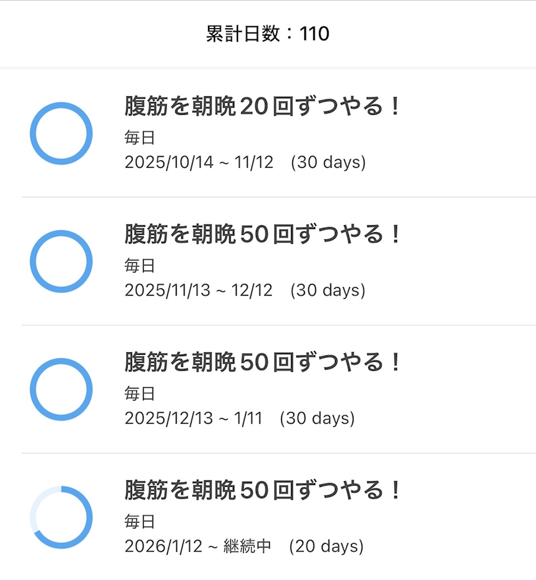
Task: Tap the 2026/1/12 ~ 継続中 date text
Action: pyautogui.click(x=198, y=547)
